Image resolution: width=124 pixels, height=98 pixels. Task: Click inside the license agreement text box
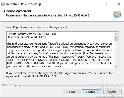coord(60,50)
